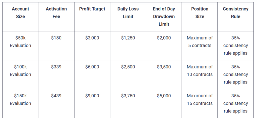Click the $439 activation fee cell
The width and height of the screenshot is (257, 120).
[x=56, y=96]
